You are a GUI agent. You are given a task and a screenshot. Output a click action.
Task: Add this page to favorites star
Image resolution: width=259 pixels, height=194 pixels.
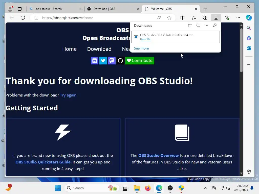tap(169, 18)
